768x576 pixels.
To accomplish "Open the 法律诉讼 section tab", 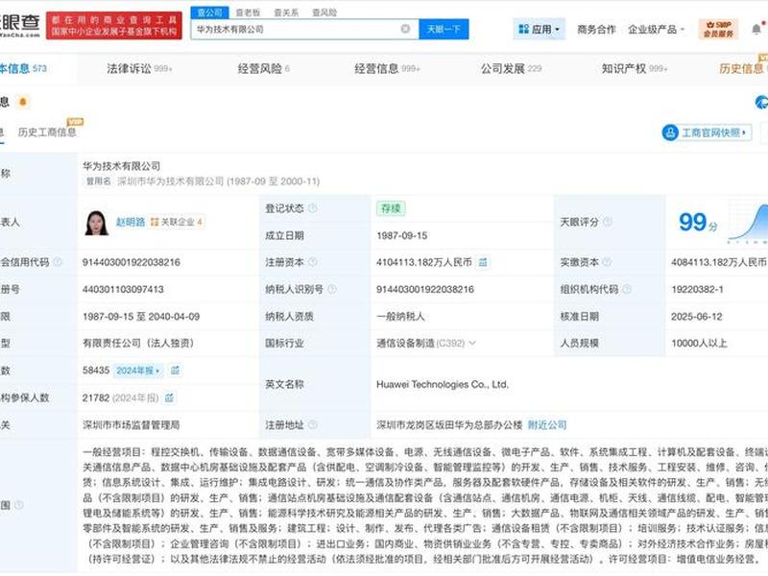I will tap(139, 68).
